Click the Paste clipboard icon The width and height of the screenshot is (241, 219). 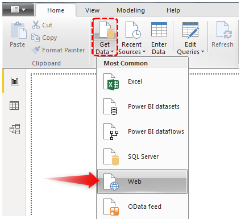pos(18,30)
